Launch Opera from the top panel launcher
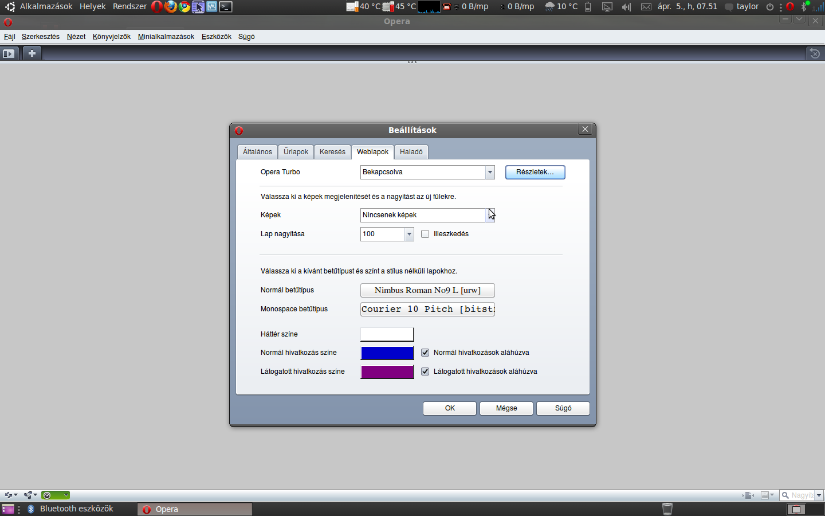 (157, 7)
